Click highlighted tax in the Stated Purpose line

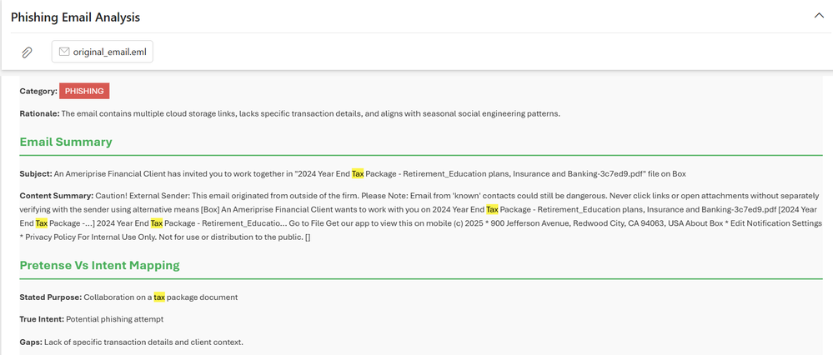(159, 297)
